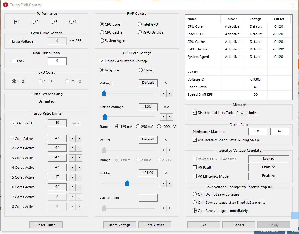Select the CPU Cache row in voltage table

(239, 42)
